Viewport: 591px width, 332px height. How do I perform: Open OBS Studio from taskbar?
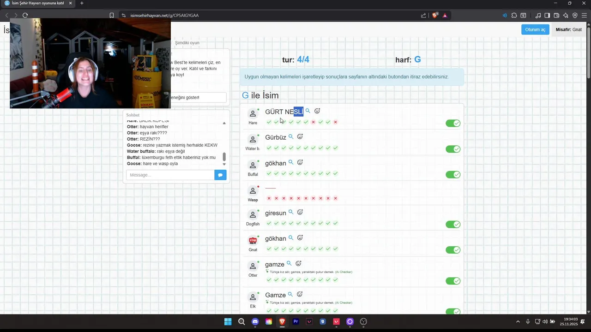(x=363, y=322)
